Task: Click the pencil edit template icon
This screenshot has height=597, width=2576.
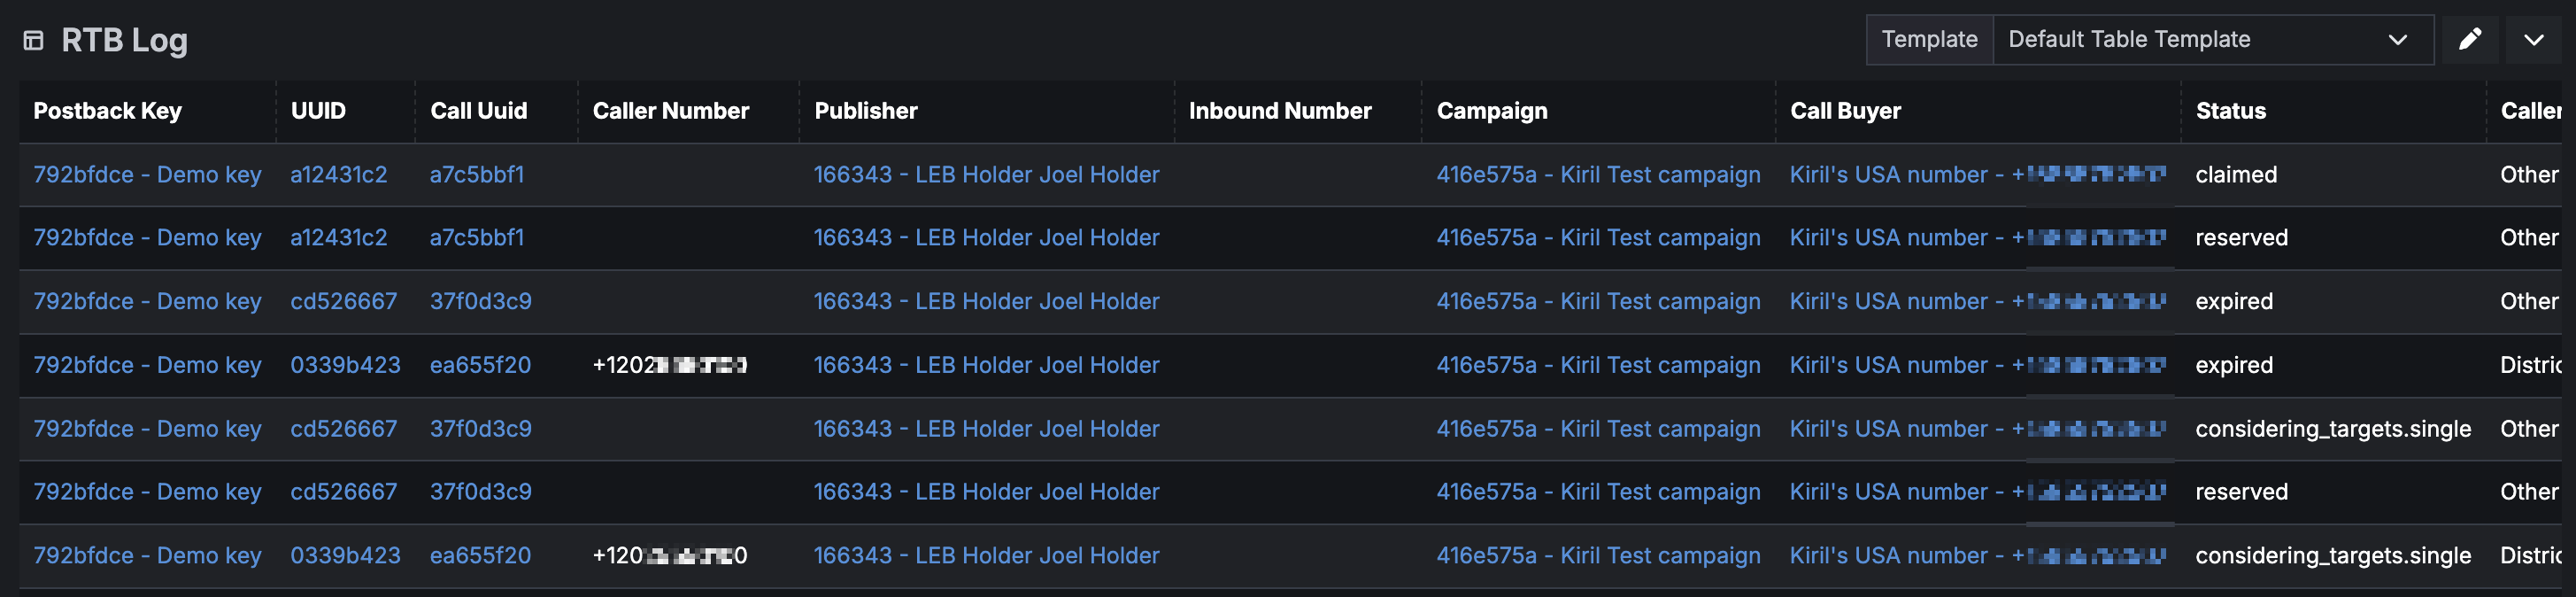Action: click(2469, 40)
